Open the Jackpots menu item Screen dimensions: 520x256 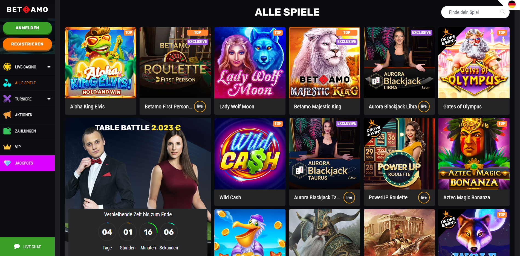[27, 163]
